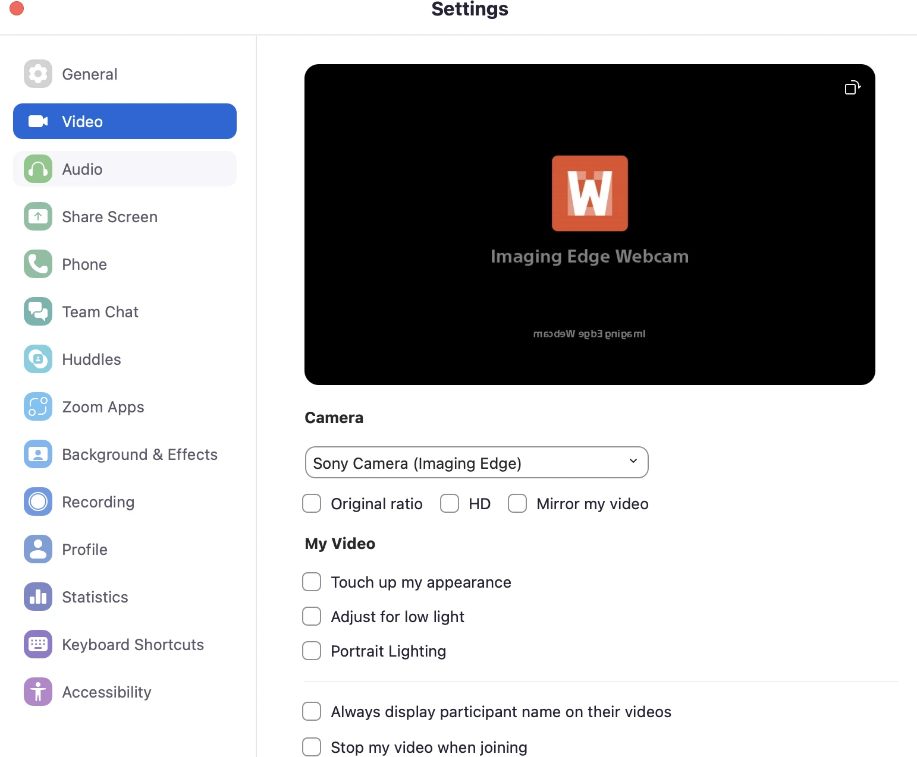The height and width of the screenshot is (757, 917).
Task: Click the Huddles icon
Action: click(x=38, y=359)
